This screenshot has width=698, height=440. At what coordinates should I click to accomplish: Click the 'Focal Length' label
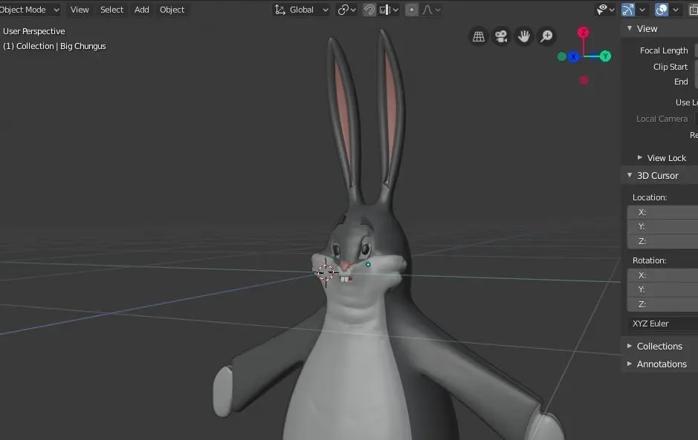coord(664,50)
